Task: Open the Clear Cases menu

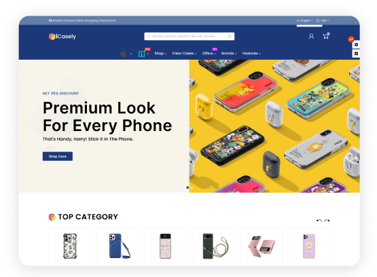Action: pyautogui.click(x=184, y=54)
